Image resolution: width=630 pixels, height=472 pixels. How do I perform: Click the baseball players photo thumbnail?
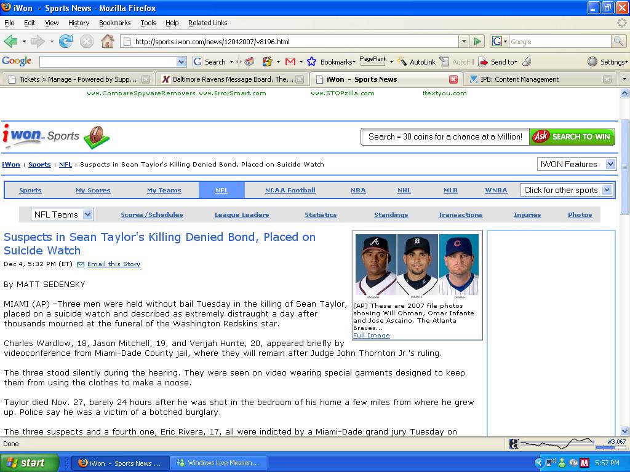417,266
